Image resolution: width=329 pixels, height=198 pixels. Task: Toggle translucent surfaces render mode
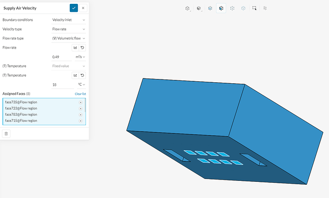[210, 8]
